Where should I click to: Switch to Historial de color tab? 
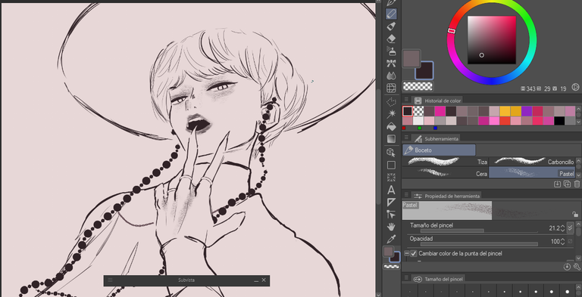(438, 101)
